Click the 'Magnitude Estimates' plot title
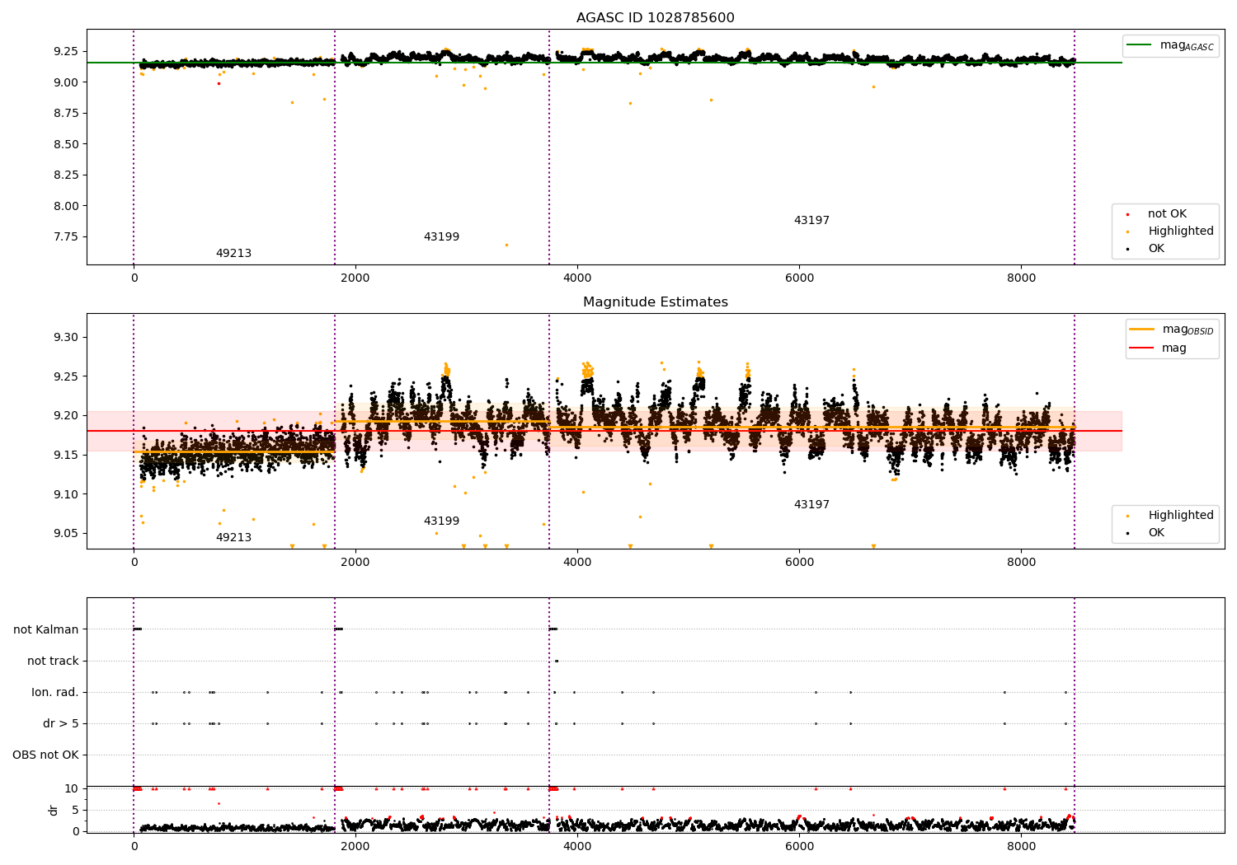Screen dimensions: 1237x865 [x=655, y=302]
